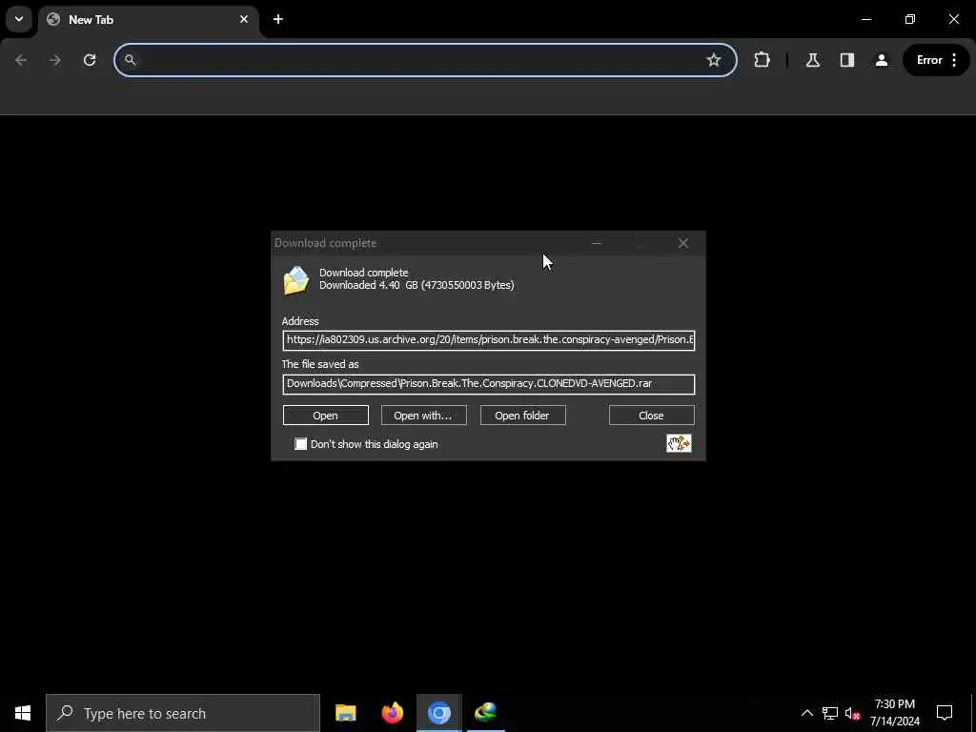Open the Extensions puzzle icon
Viewport: 976px width, 732px height.
(762, 60)
